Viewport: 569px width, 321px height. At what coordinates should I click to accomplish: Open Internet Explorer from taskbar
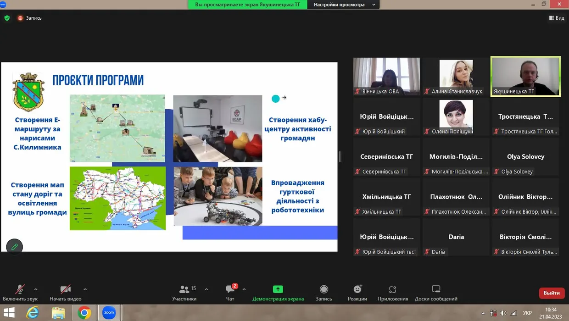click(33, 313)
